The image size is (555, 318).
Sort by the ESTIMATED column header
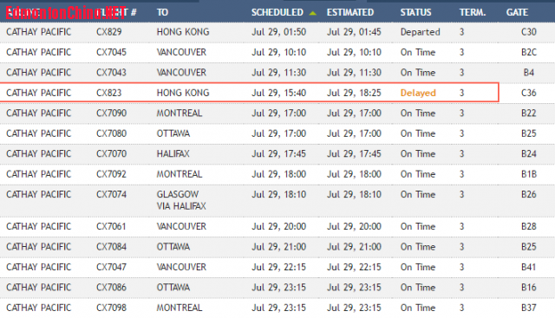pyautogui.click(x=350, y=12)
